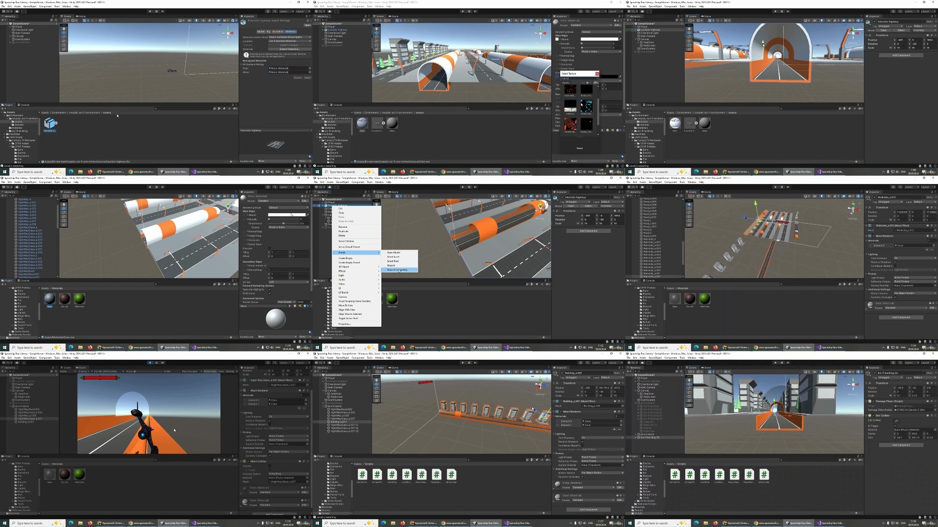Viewport: 938px width, 527px height.
Task: Click the Transform help icon in the bottom-right Inspector
Action: 927,383
